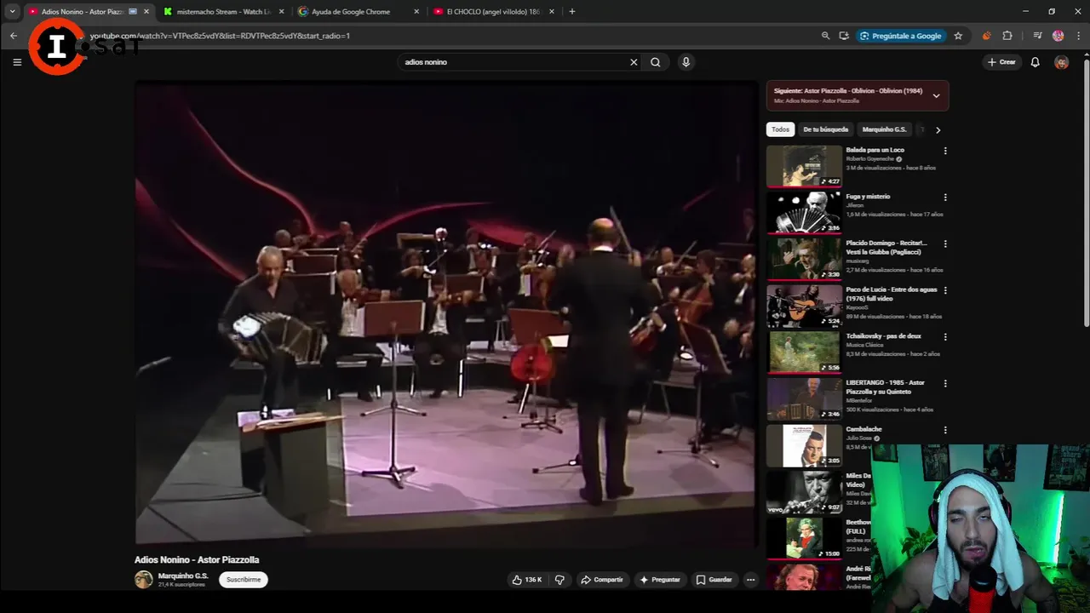This screenshot has width=1090, height=613.
Task: Open the YouTube account avatar menu
Action: tap(1061, 62)
